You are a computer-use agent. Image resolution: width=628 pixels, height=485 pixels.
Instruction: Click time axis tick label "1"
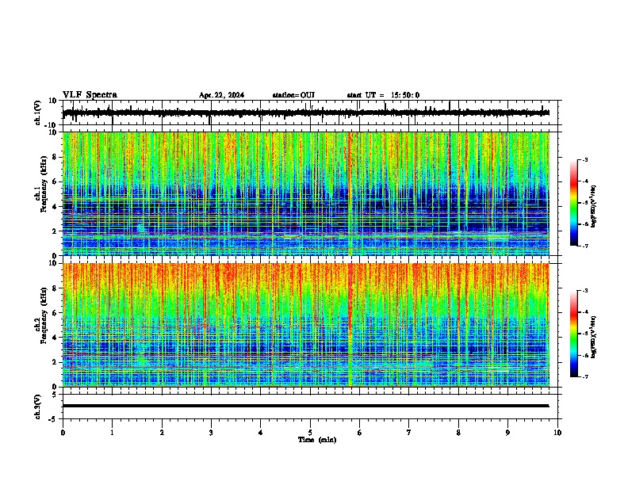point(112,433)
